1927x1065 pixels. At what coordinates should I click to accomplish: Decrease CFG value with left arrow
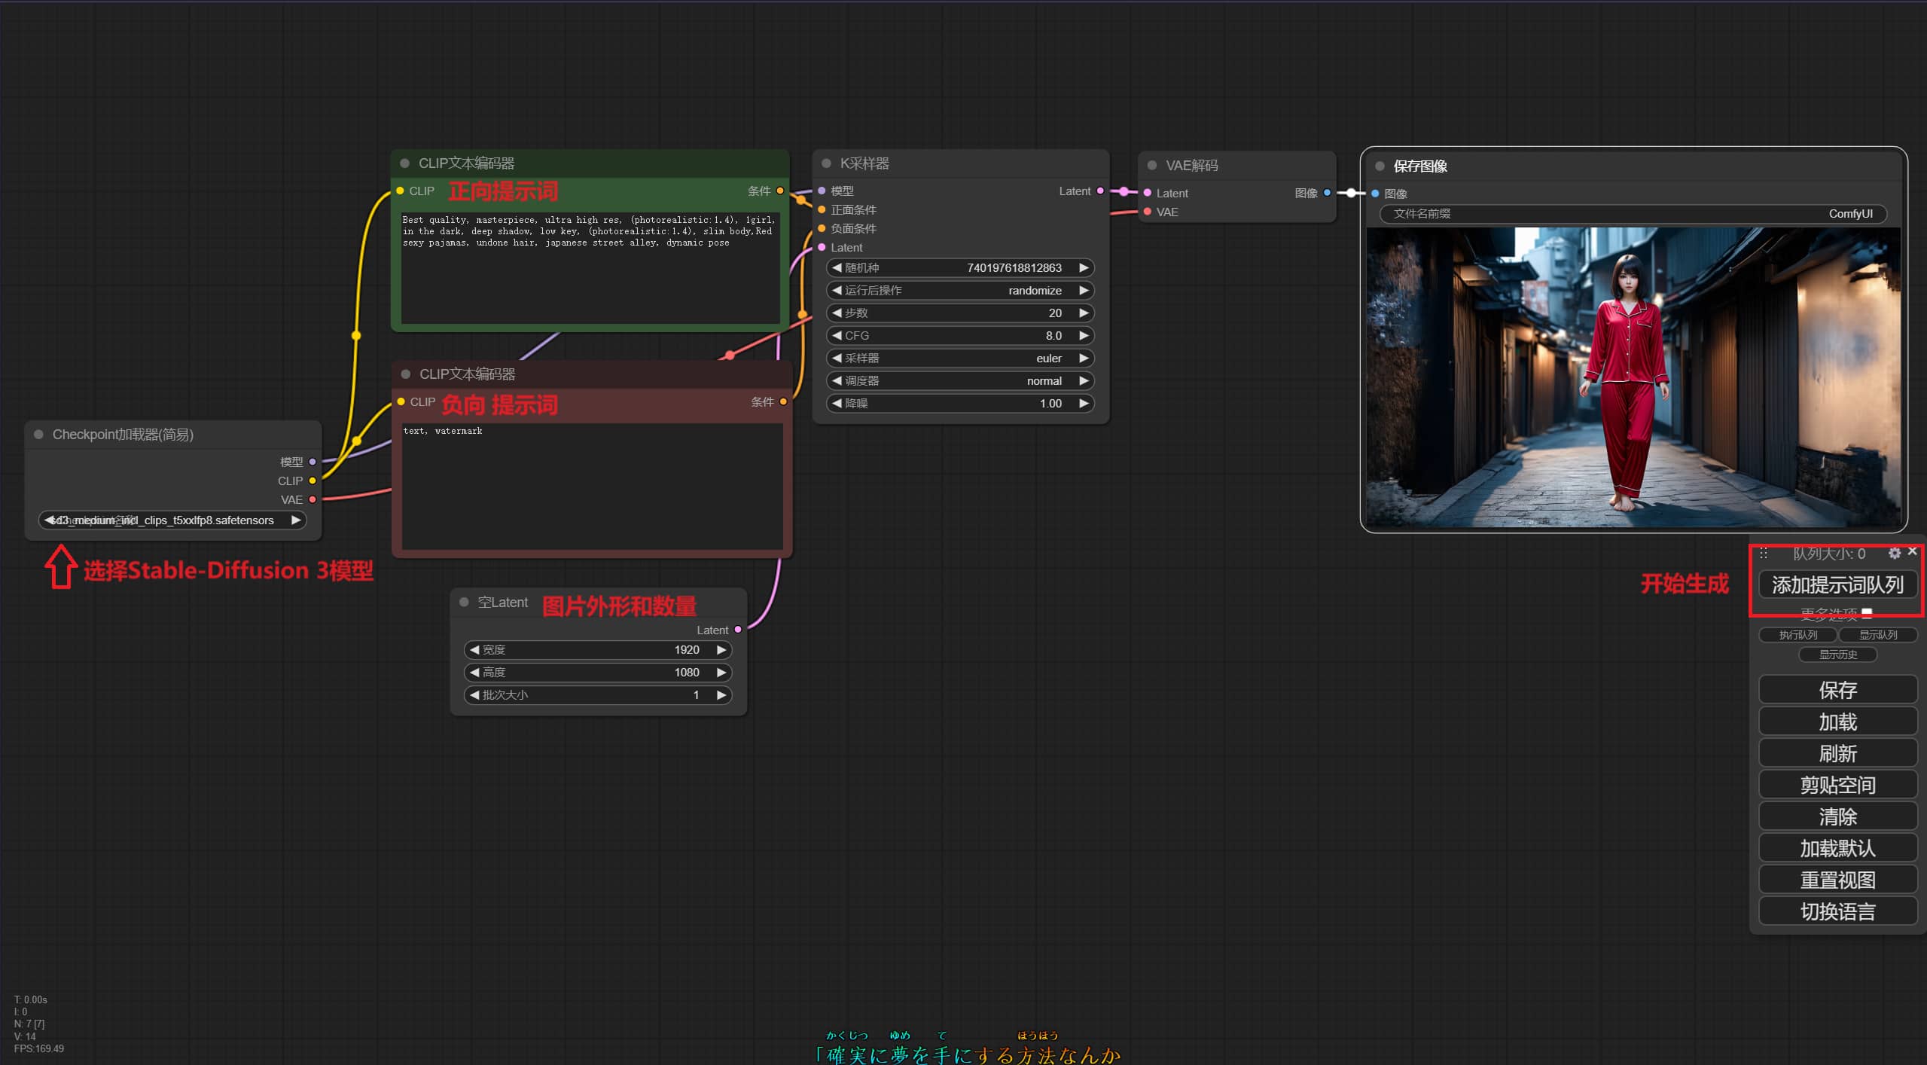tap(836, 336)
